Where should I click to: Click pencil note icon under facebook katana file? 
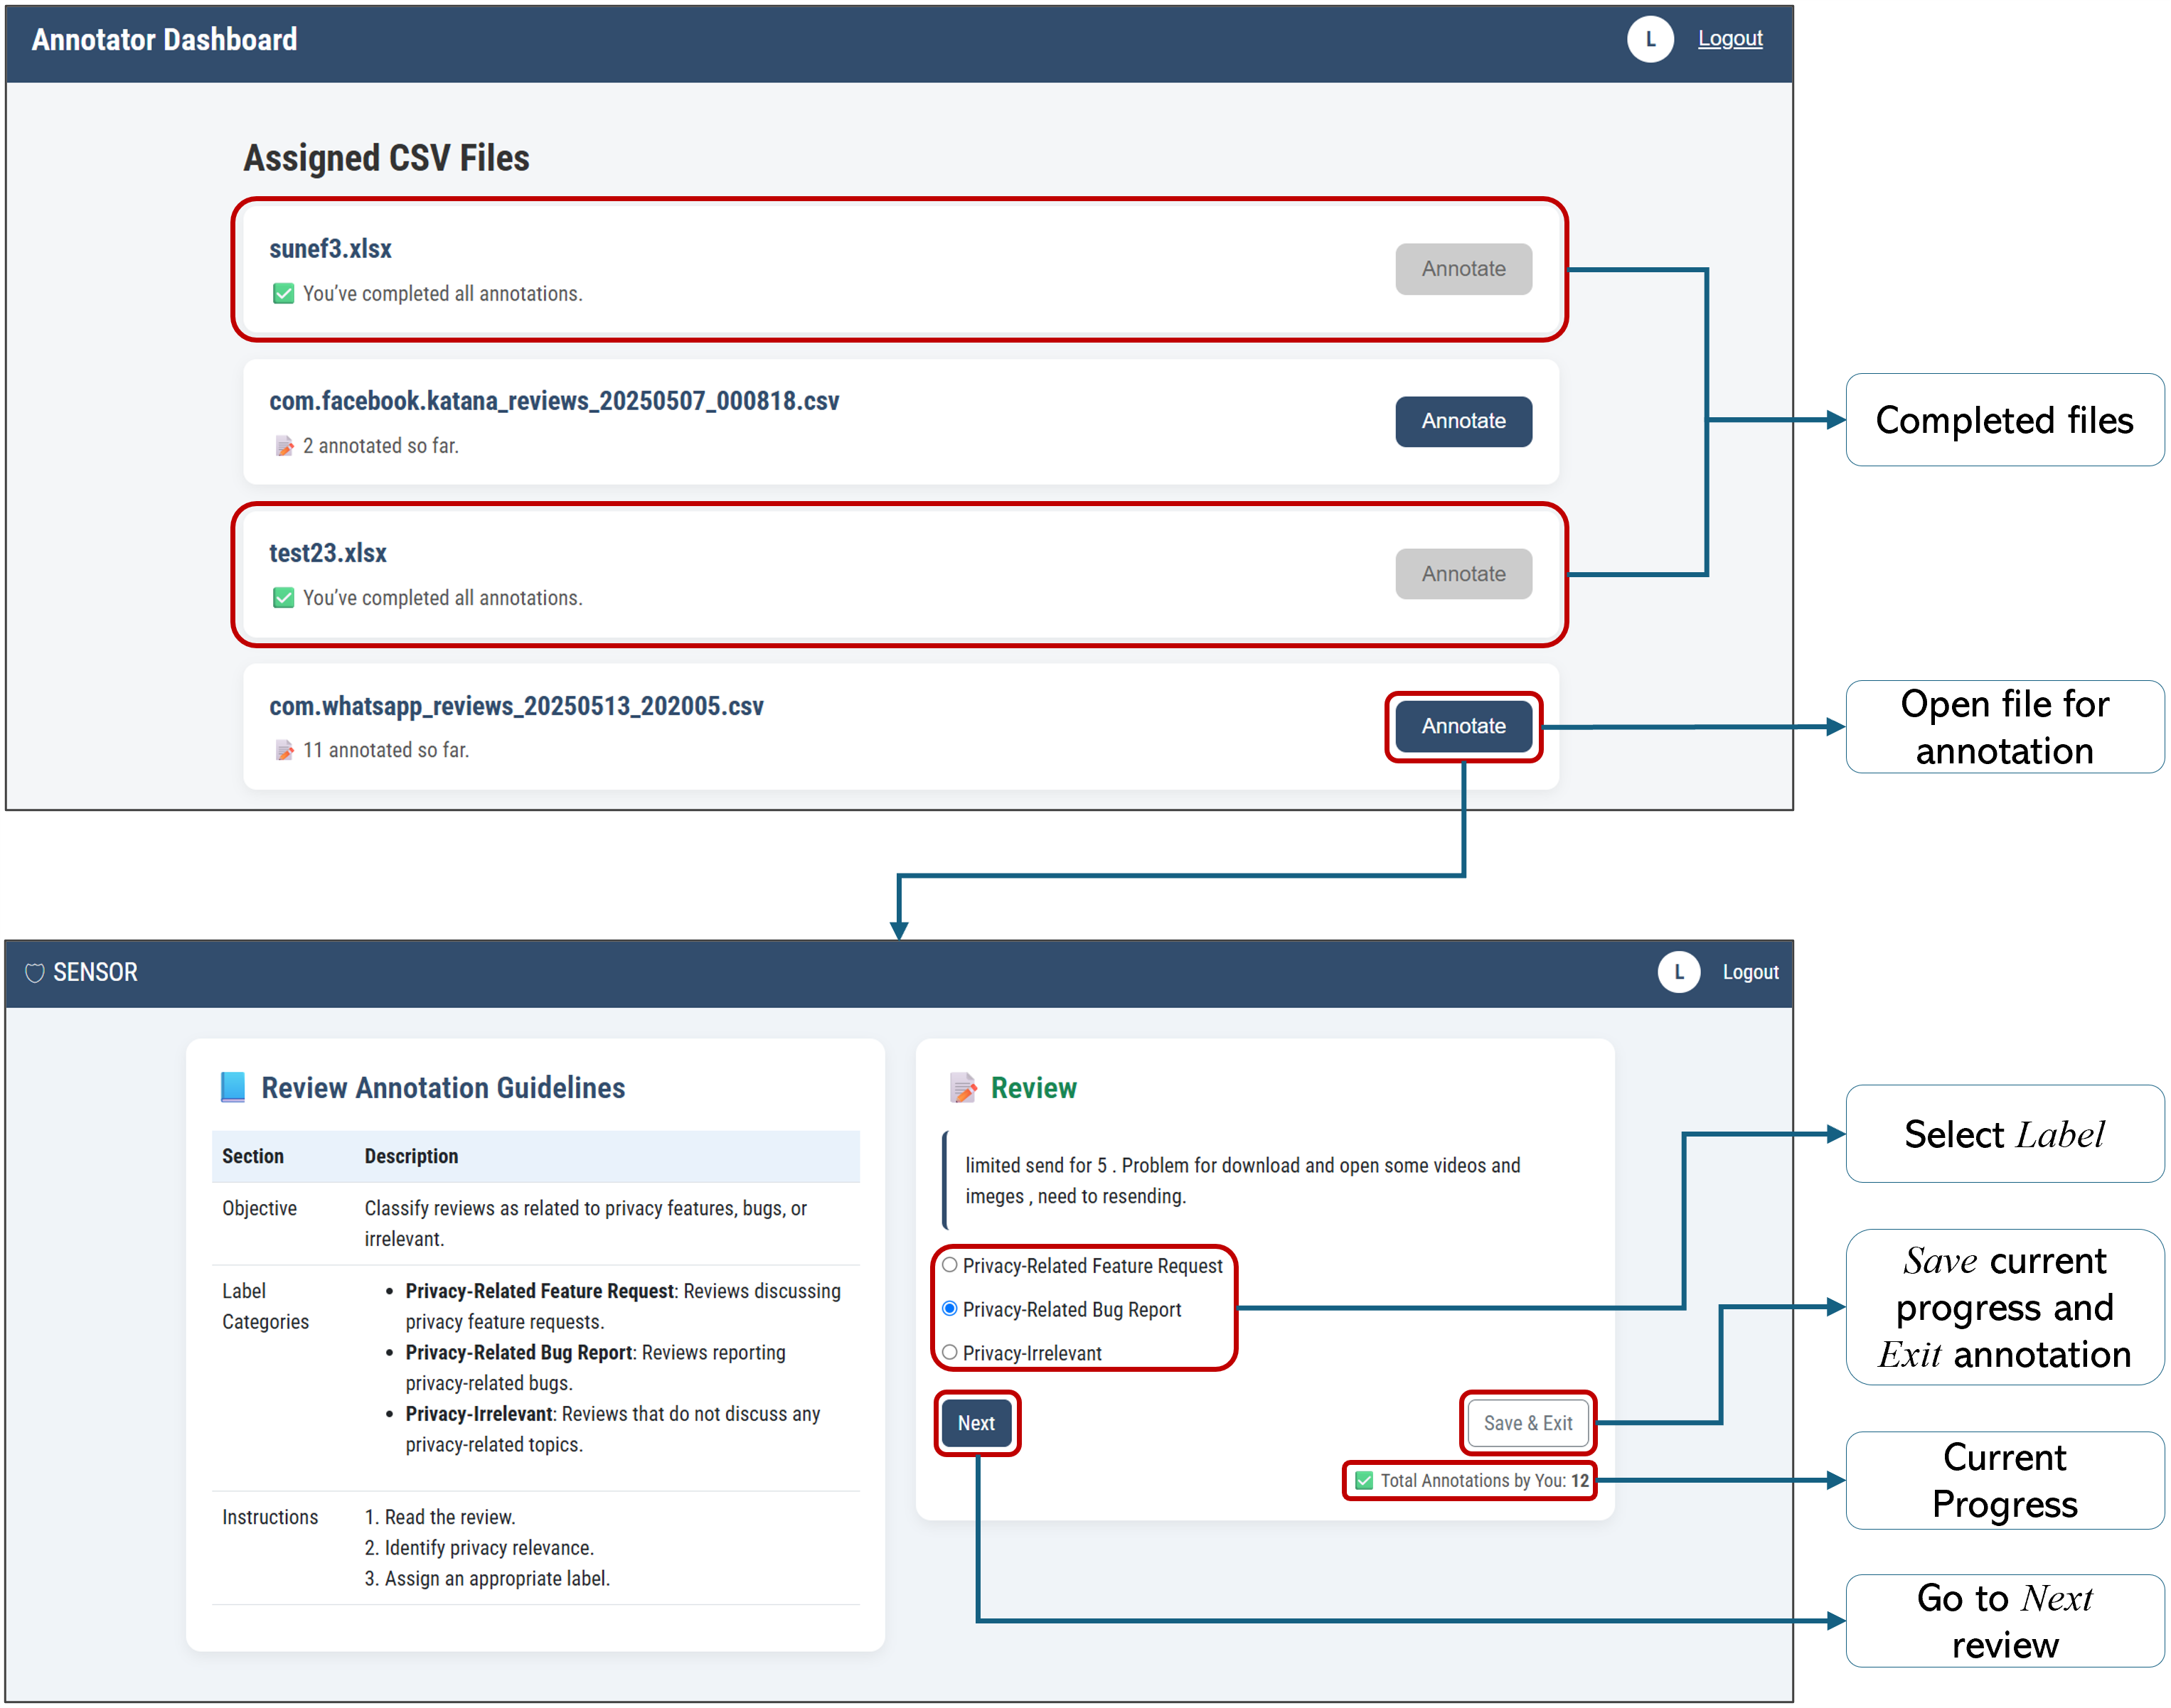pyautogui.click(x=284, y=445)
